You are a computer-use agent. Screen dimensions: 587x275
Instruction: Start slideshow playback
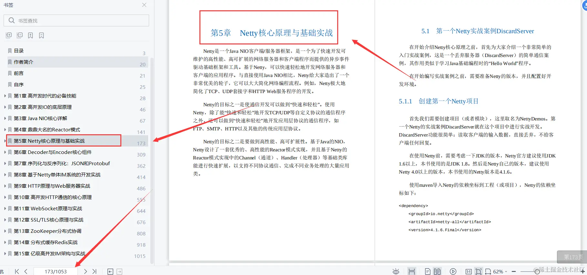[453, 271]
